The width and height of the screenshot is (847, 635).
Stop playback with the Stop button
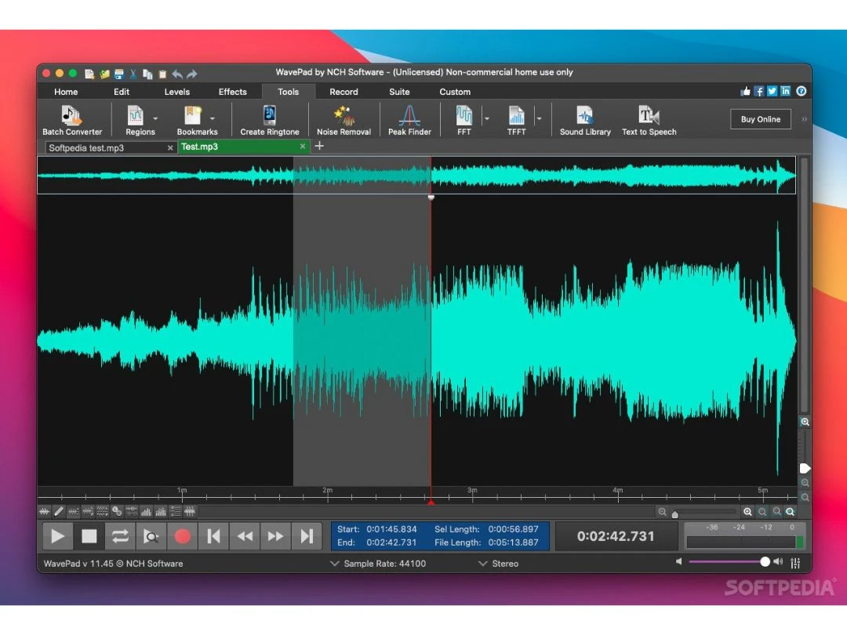(x=89, y=536)
